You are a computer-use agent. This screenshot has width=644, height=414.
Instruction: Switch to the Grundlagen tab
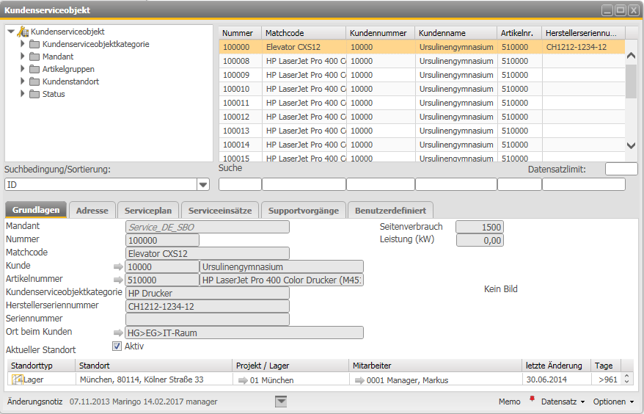(x=36, y=210)
